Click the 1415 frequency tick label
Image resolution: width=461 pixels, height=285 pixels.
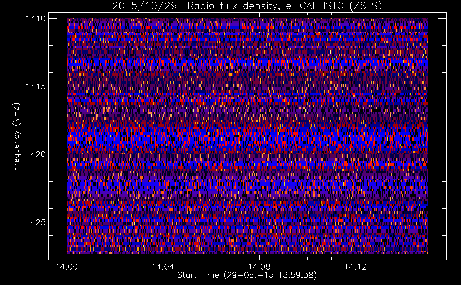[x=36, y=86]
